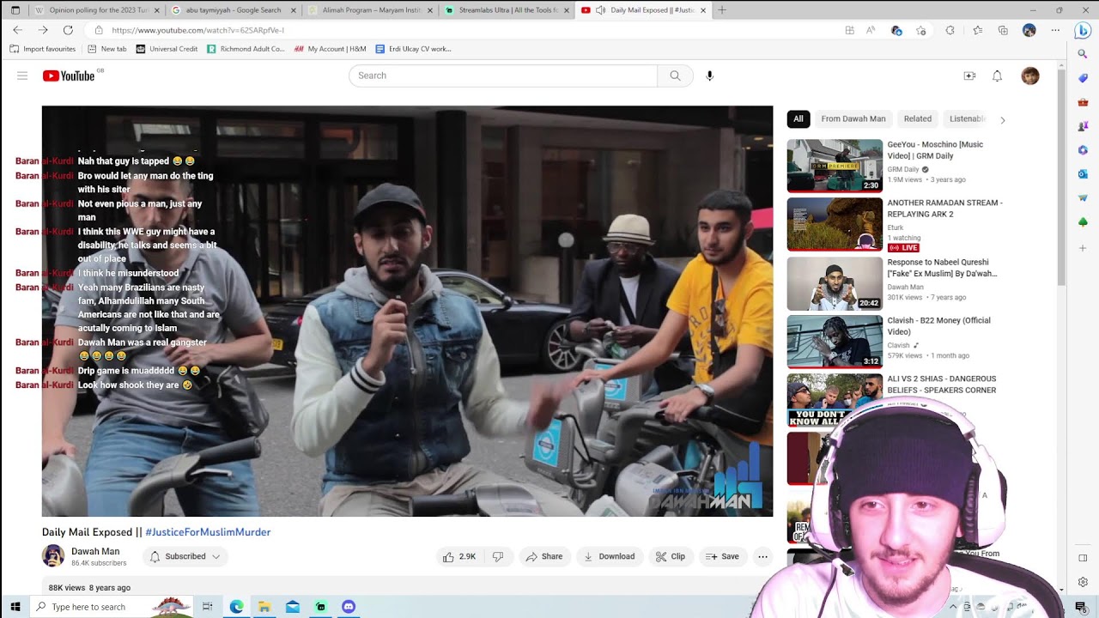Open Task View in the taskbar
Viewport: 1099px width, 618px height.
[207, 607]
